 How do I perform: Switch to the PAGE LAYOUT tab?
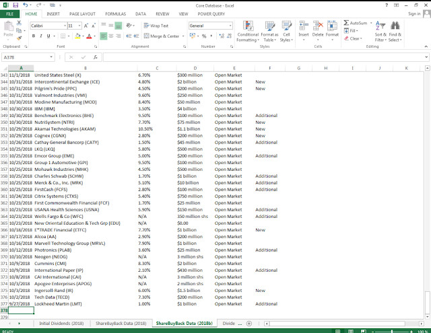point(82,14)
